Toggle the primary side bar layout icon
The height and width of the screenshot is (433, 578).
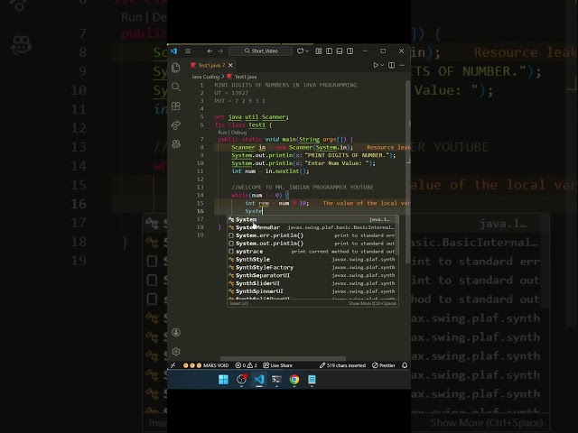click(x=329, y=51)
